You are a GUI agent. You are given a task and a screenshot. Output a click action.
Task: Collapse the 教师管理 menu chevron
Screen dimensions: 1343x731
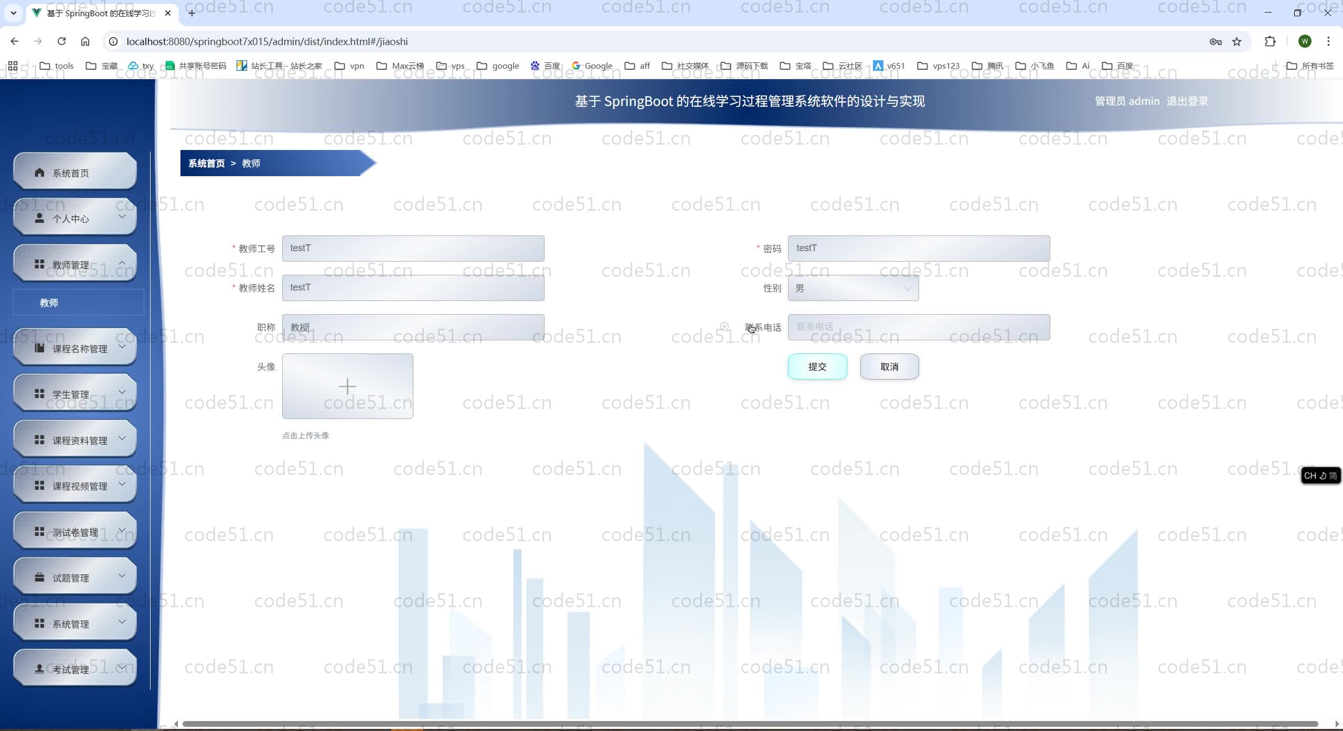pos(122,263)
